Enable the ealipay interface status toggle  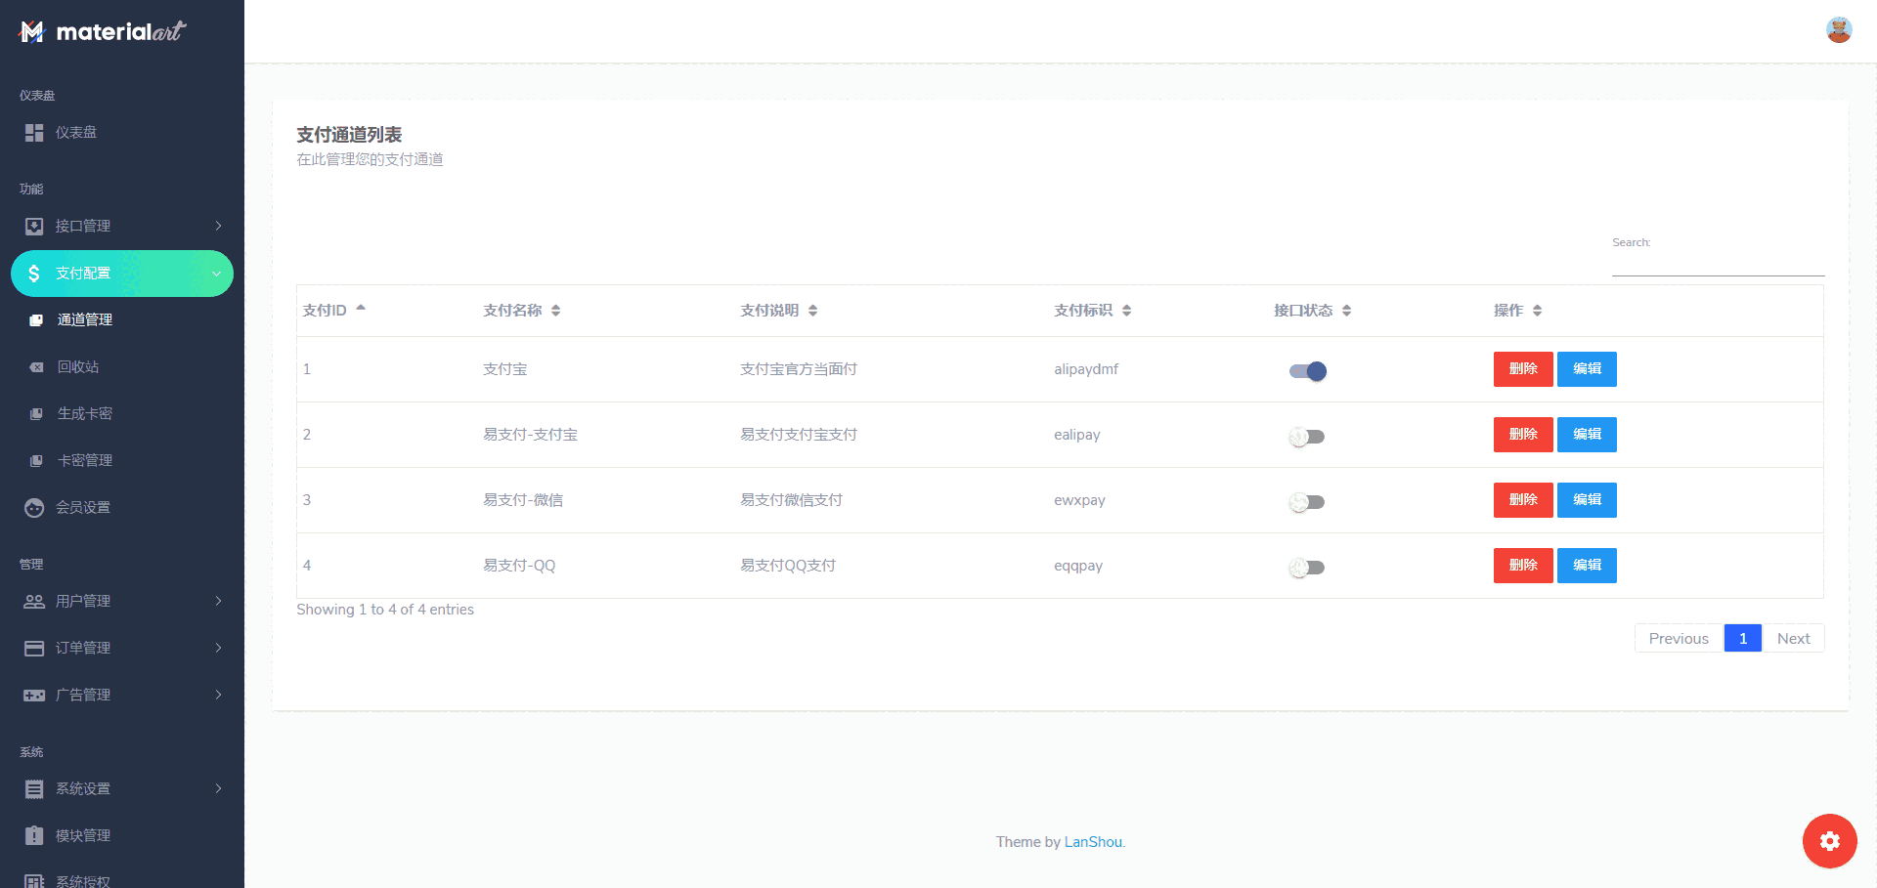click(1307, 437)
